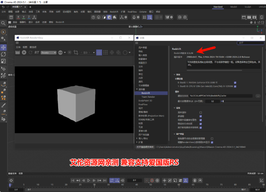Expand the last collapsed tree group in settings
The width and height of the screenshot is (266, 192).
coord(137,142)
